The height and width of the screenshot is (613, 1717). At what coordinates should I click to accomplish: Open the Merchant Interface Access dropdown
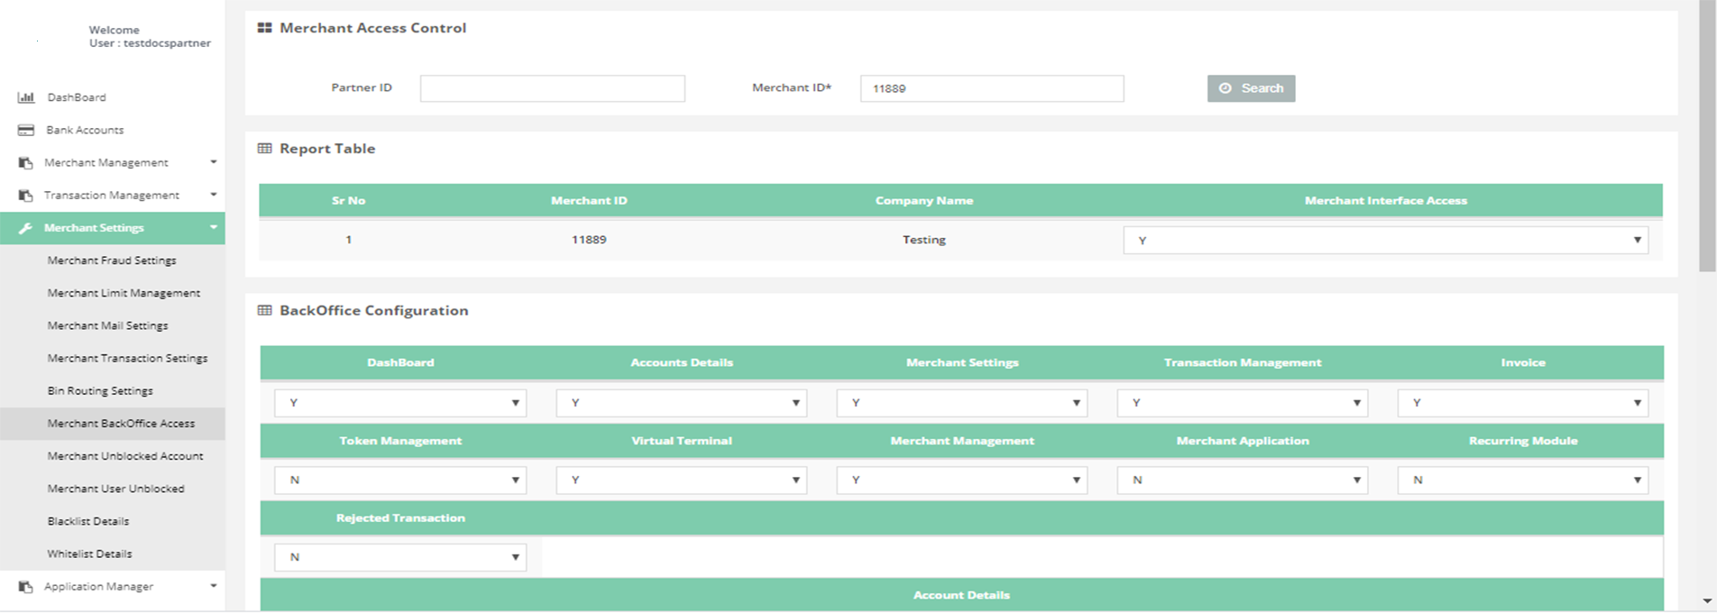point(1385,241)
